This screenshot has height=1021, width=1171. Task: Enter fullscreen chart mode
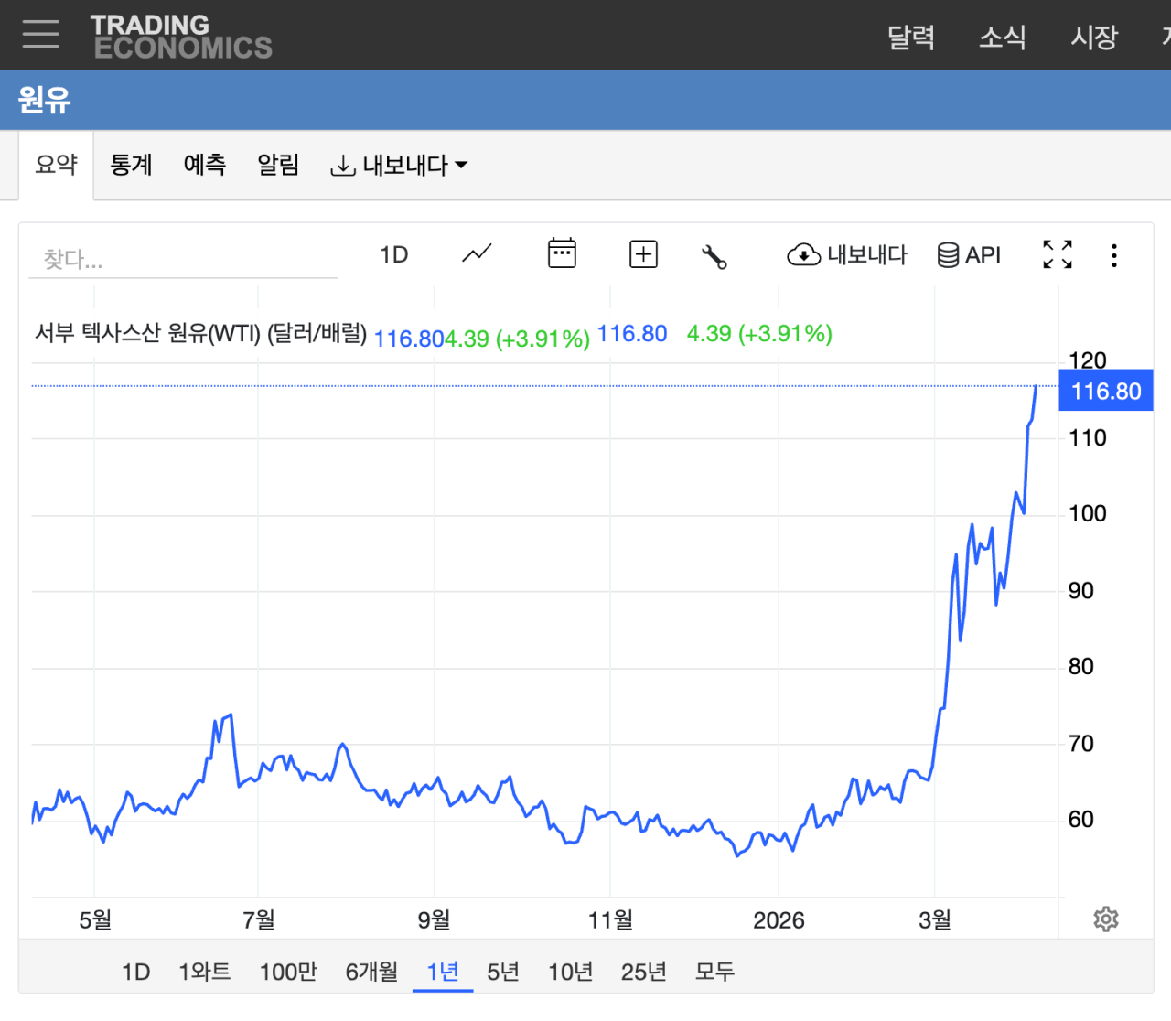pyautogui.click(x=1058, y=254)
